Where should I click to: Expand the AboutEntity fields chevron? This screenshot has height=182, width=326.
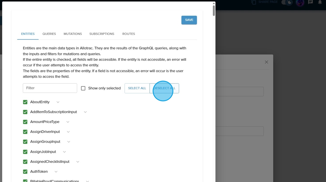pos(58,102)
